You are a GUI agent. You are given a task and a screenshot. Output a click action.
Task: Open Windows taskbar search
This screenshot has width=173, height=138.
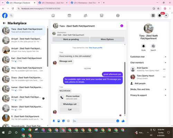pos(10,132)
